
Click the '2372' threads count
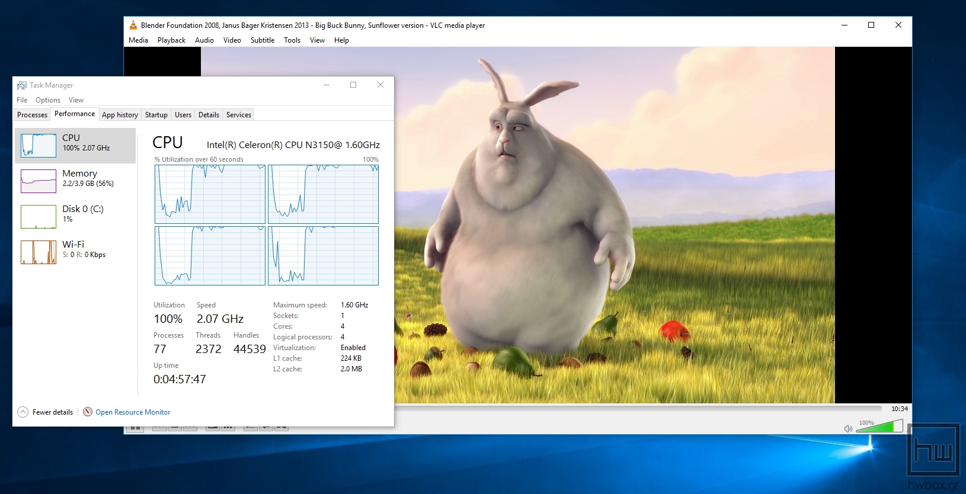coord(209,349)
